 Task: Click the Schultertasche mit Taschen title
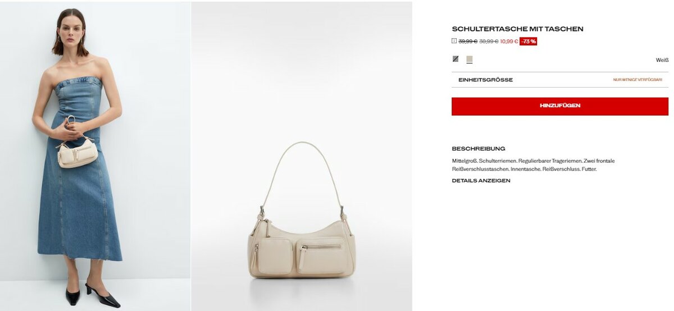click(517, 29)
